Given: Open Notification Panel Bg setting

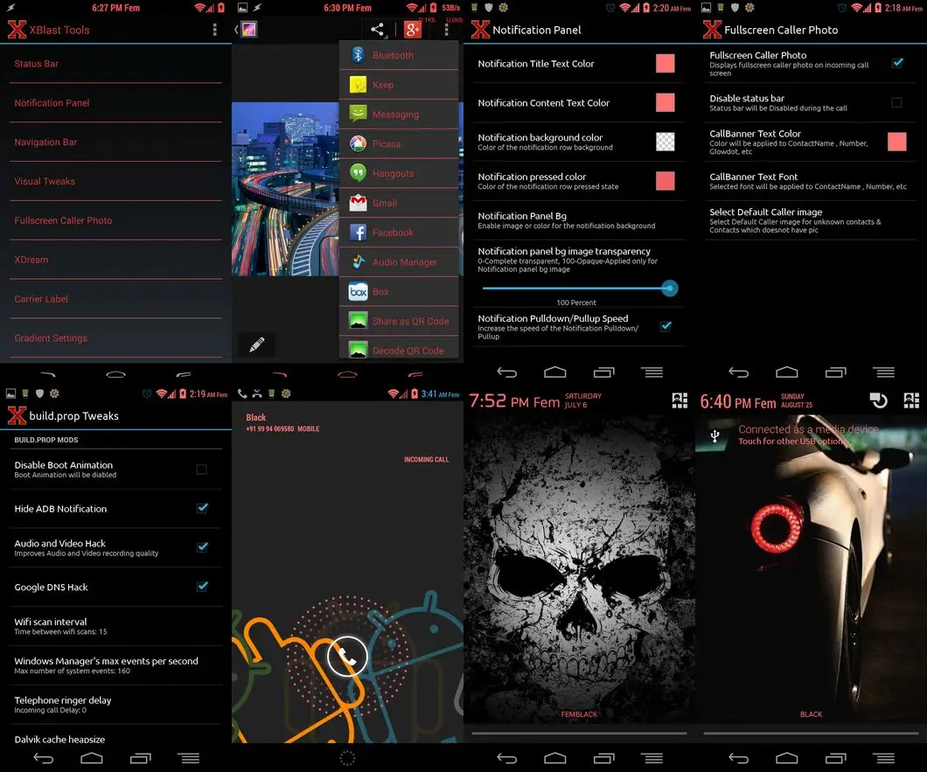Looking at the screenshot, I should click(579, 220).
